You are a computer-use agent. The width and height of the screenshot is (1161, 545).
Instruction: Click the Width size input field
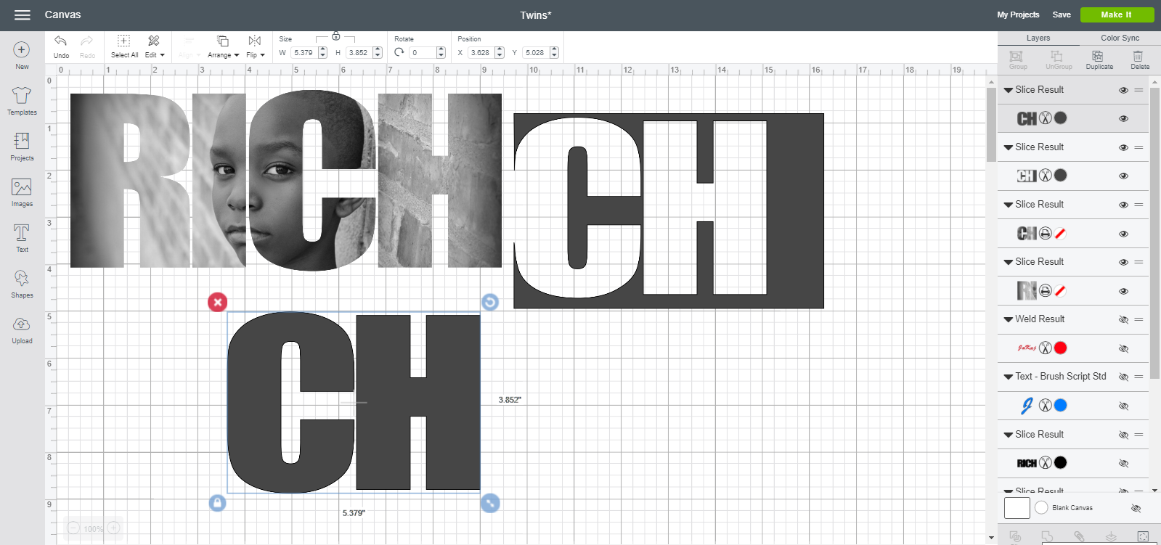(304, 52)
